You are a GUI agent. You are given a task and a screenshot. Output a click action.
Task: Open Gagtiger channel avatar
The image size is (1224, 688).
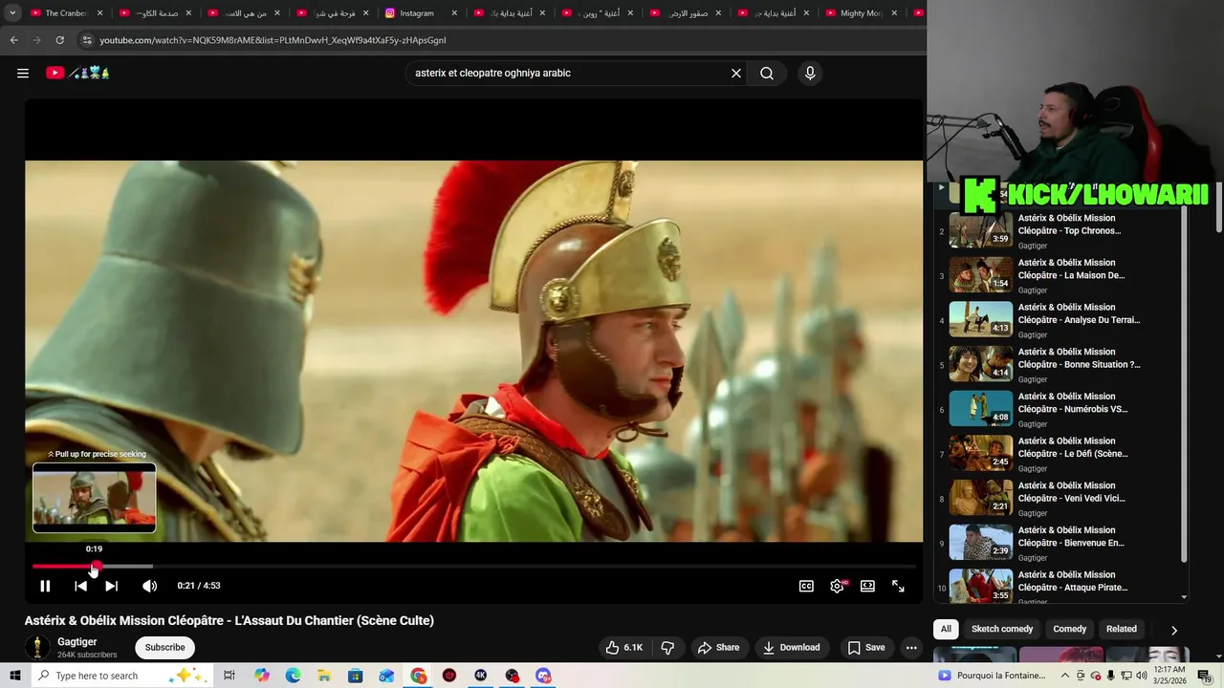coord(37,647)
